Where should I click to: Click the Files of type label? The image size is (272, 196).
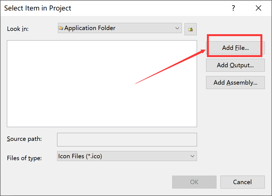pos(24,158)
